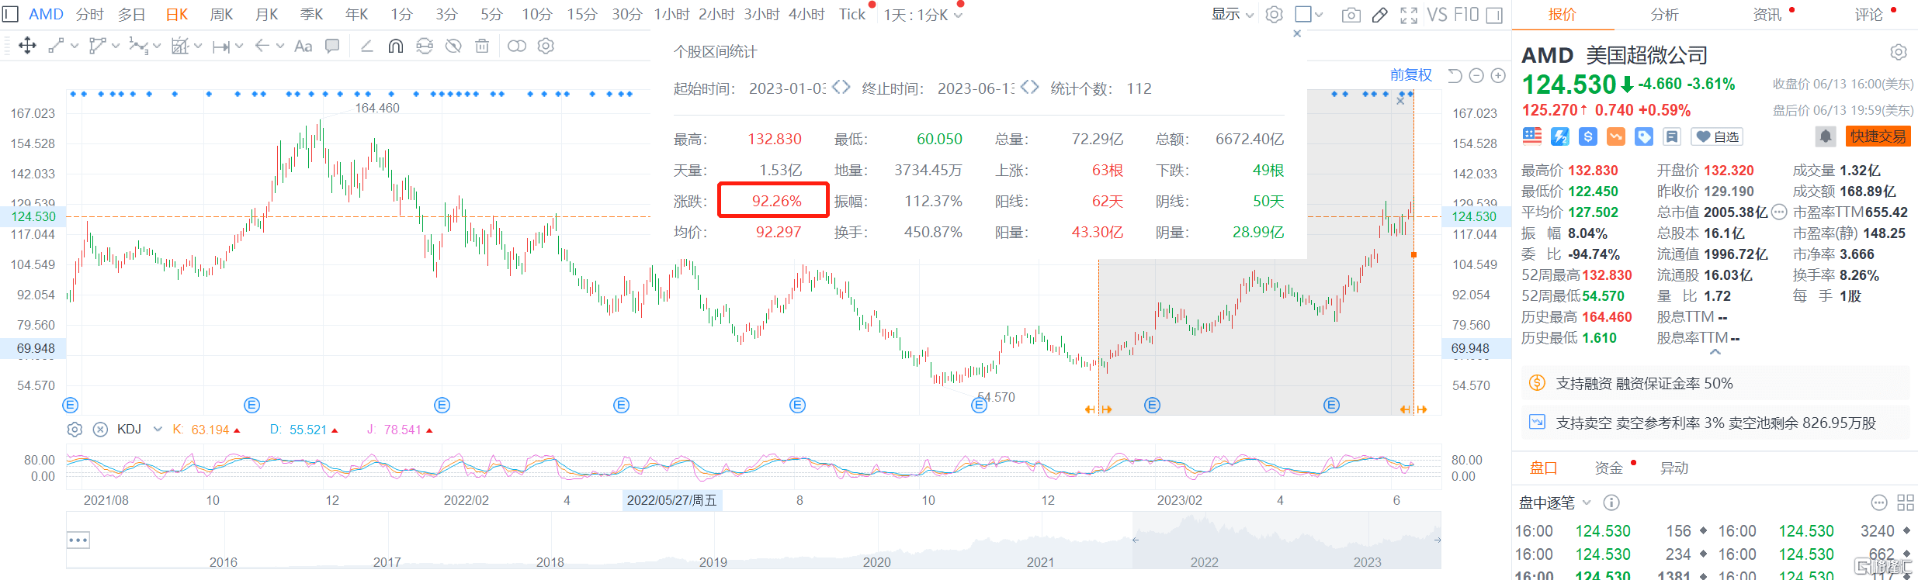Click the ellipsis button on timeline navigator
The width and height of the screenshot is (1918, 580).
tap(78, 540)
